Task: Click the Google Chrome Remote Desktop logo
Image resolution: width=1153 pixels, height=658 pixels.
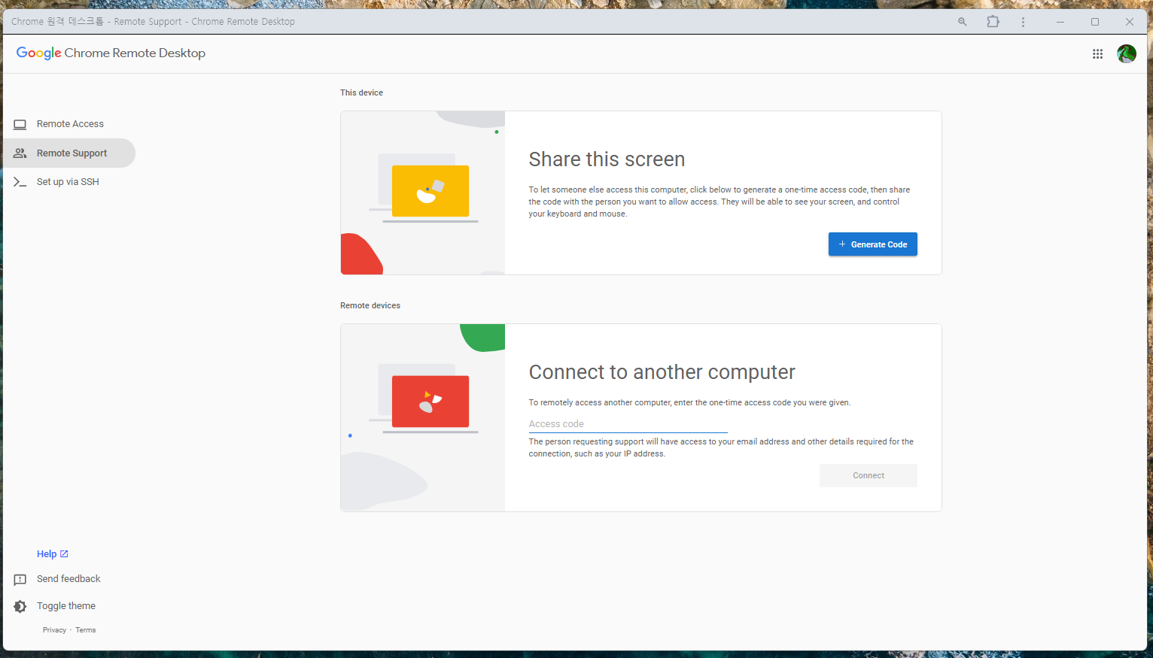Action: (x=111, y=53)
